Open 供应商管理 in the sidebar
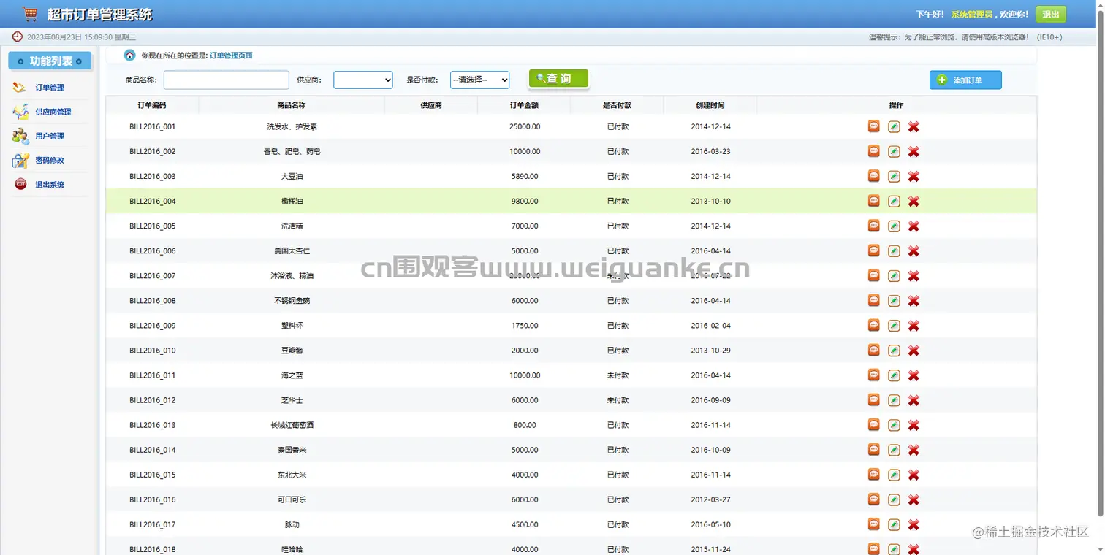This screenshot has height=555, width=1105. click(53, 112)
